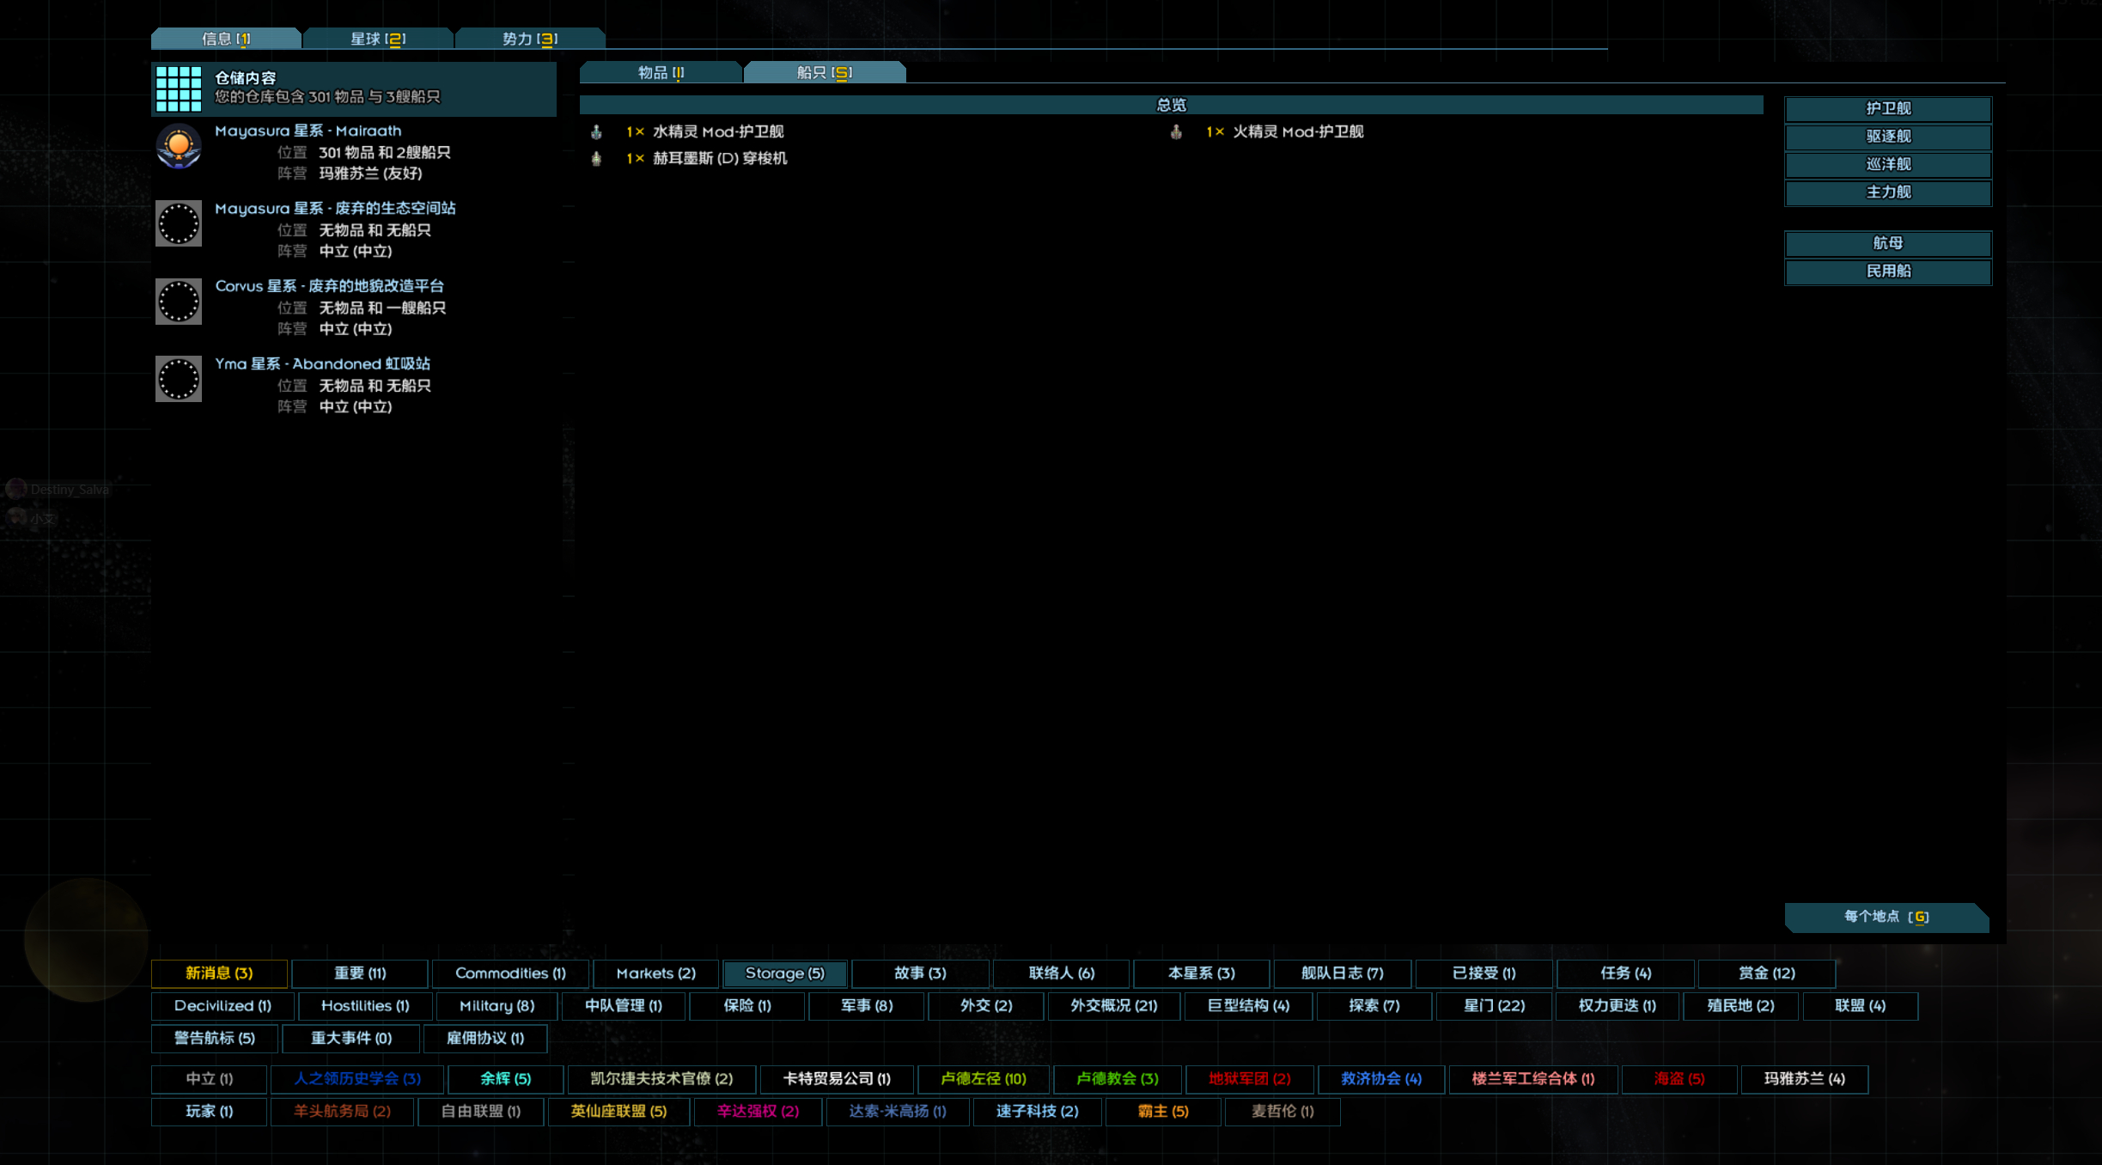The width and height of the screenshot is (2102, 1165).
Task: Select the 海盗 (5) faction tag
Action: (x=1679, y=1079)
